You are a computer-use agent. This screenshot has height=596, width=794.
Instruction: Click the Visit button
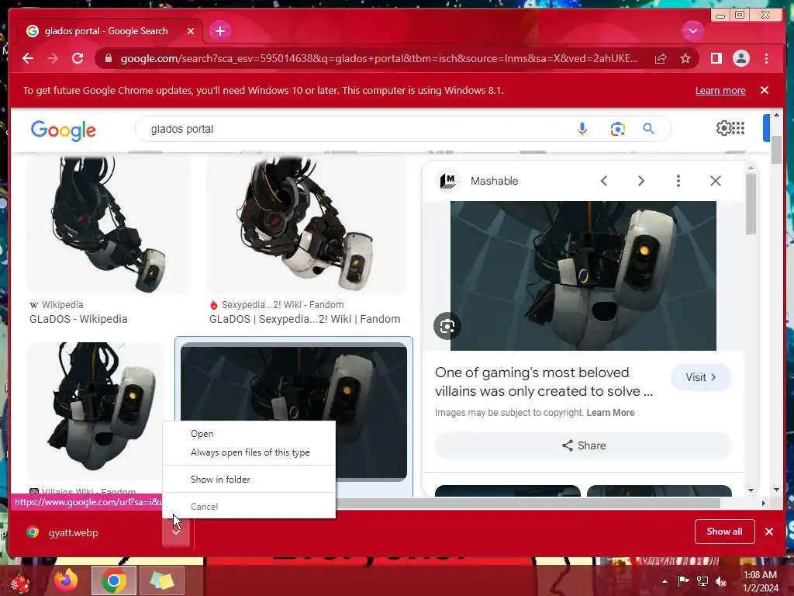(x=701, y=377)
